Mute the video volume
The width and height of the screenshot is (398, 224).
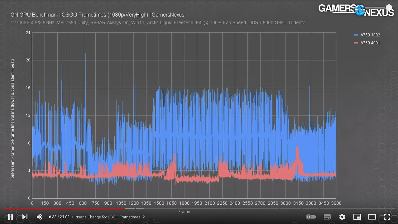(x=40, y=217)
